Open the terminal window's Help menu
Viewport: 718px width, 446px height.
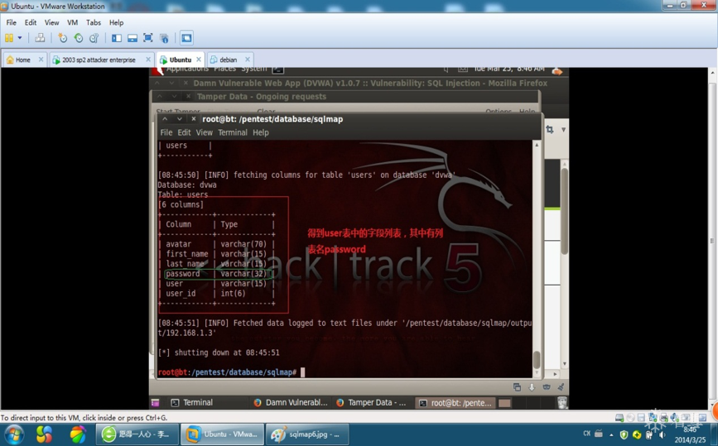pyautogui.click(x=261, y=132)
